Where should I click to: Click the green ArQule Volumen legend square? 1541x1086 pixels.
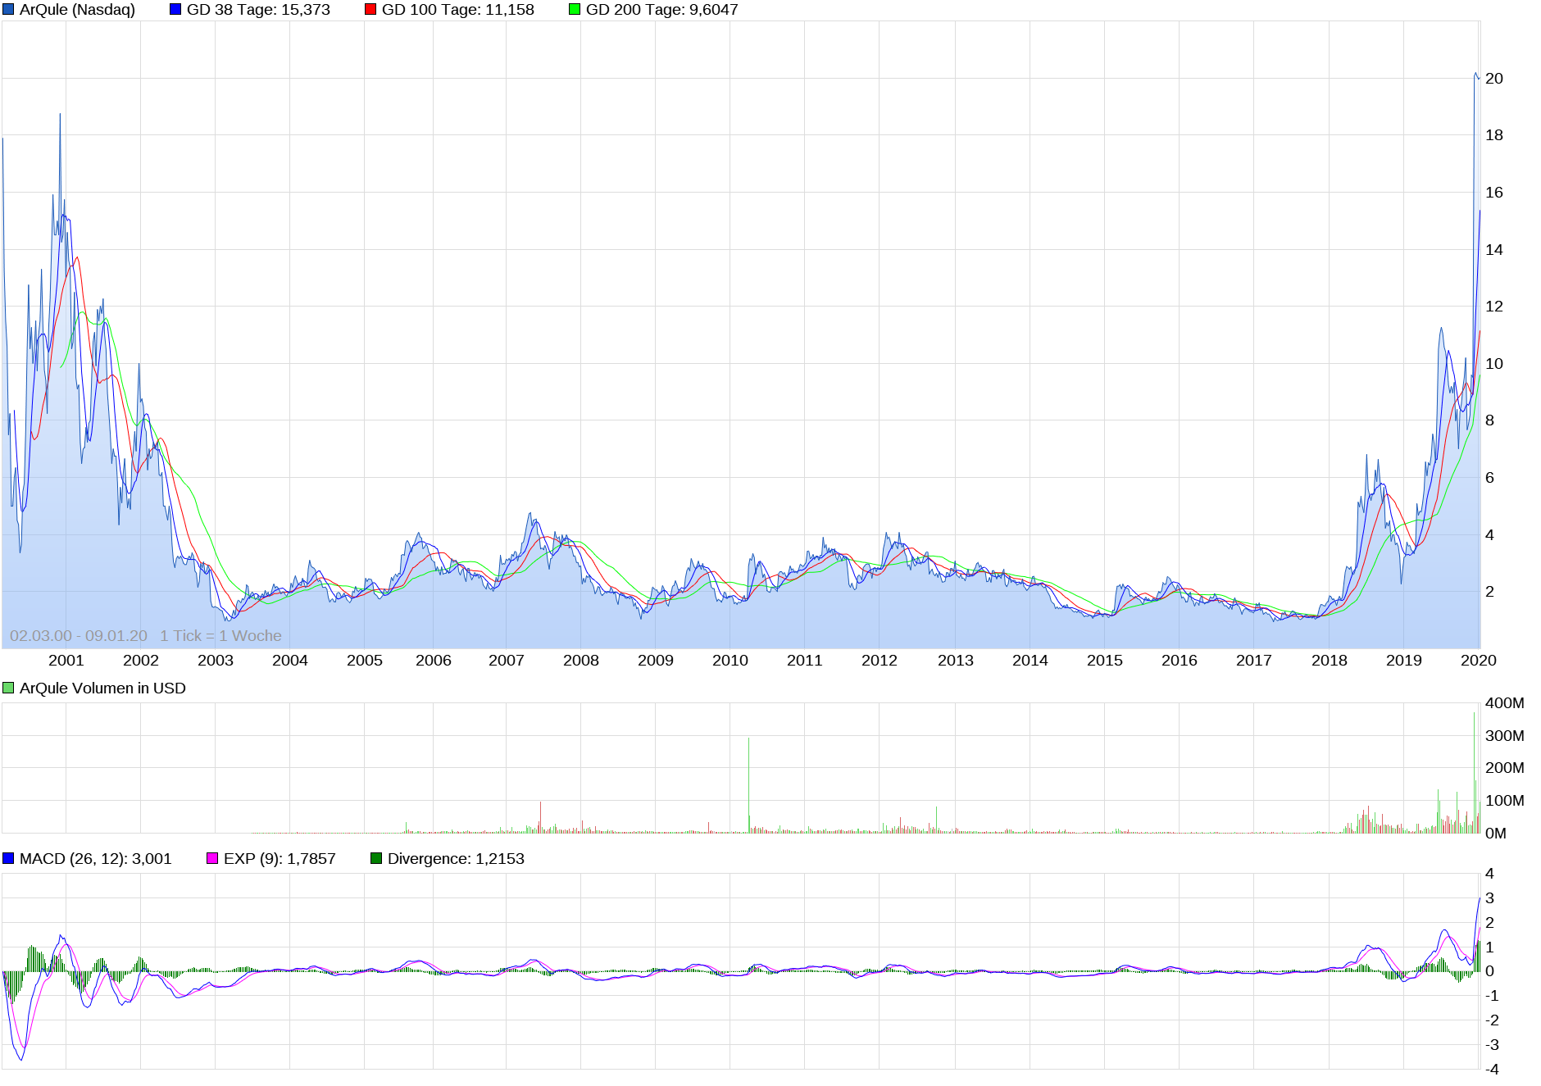[x=7, y=687]
